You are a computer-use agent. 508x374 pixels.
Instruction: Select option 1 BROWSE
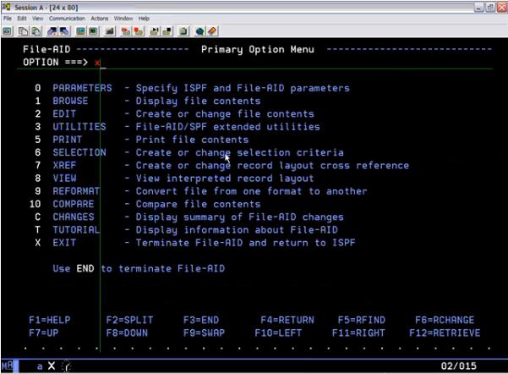62,101
